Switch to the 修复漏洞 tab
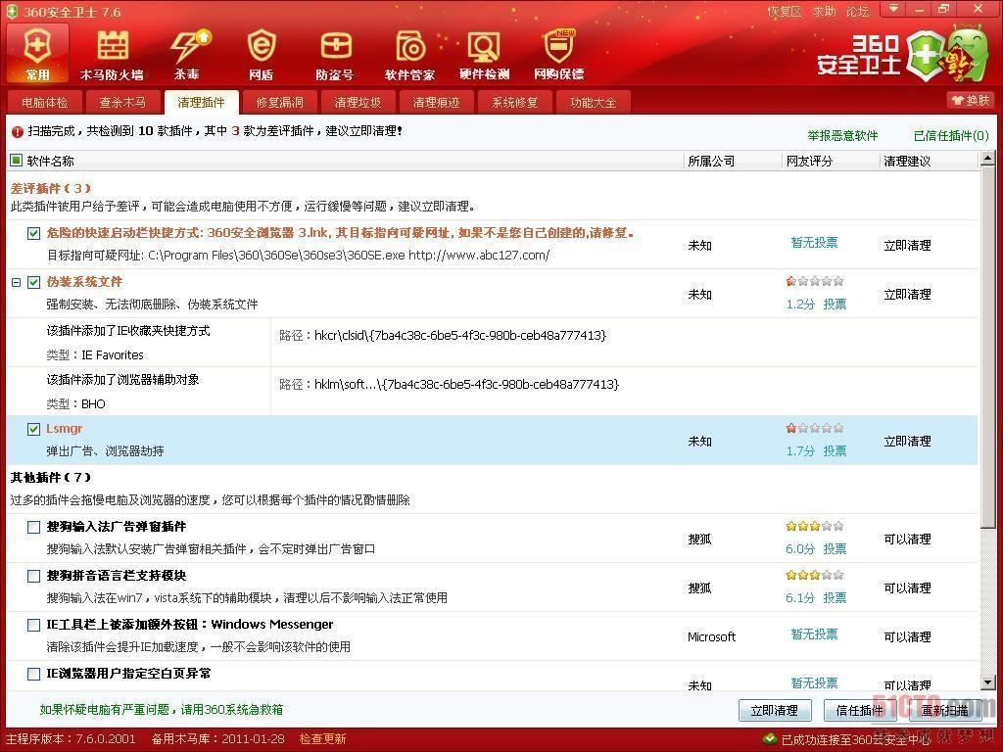 (279, 102)
